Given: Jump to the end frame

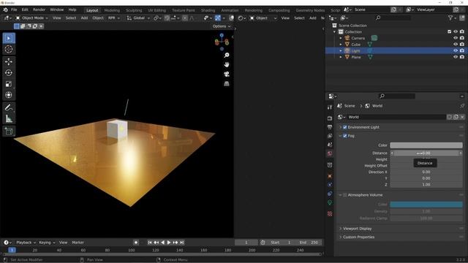Looking at the screenshot, I should 182,243.
